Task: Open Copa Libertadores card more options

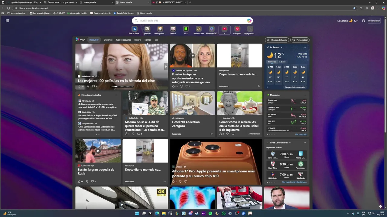Action: [x=305, y=143]
